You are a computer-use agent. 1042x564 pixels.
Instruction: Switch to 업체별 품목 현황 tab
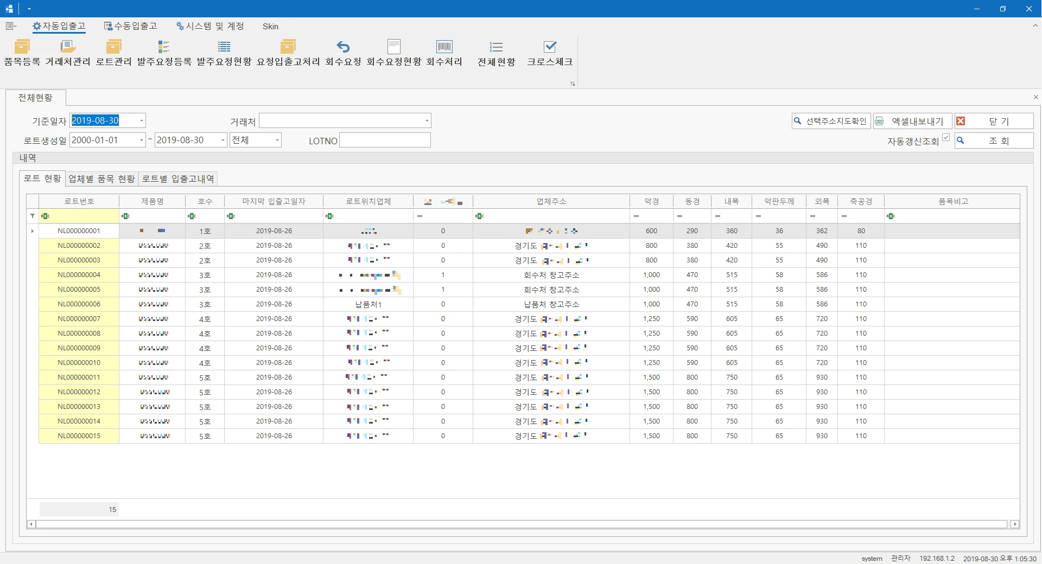(101, 179)
